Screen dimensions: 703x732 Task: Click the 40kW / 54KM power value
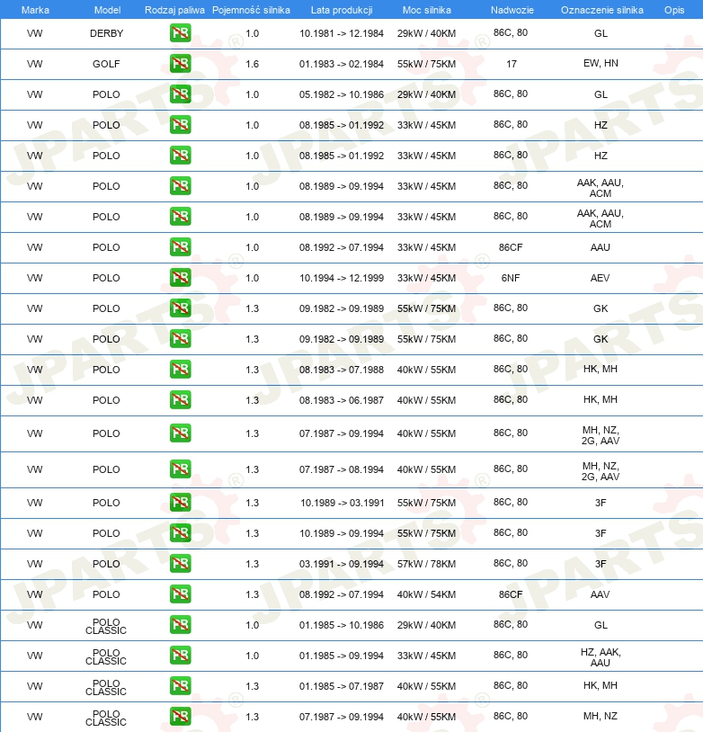coord(426,594)
